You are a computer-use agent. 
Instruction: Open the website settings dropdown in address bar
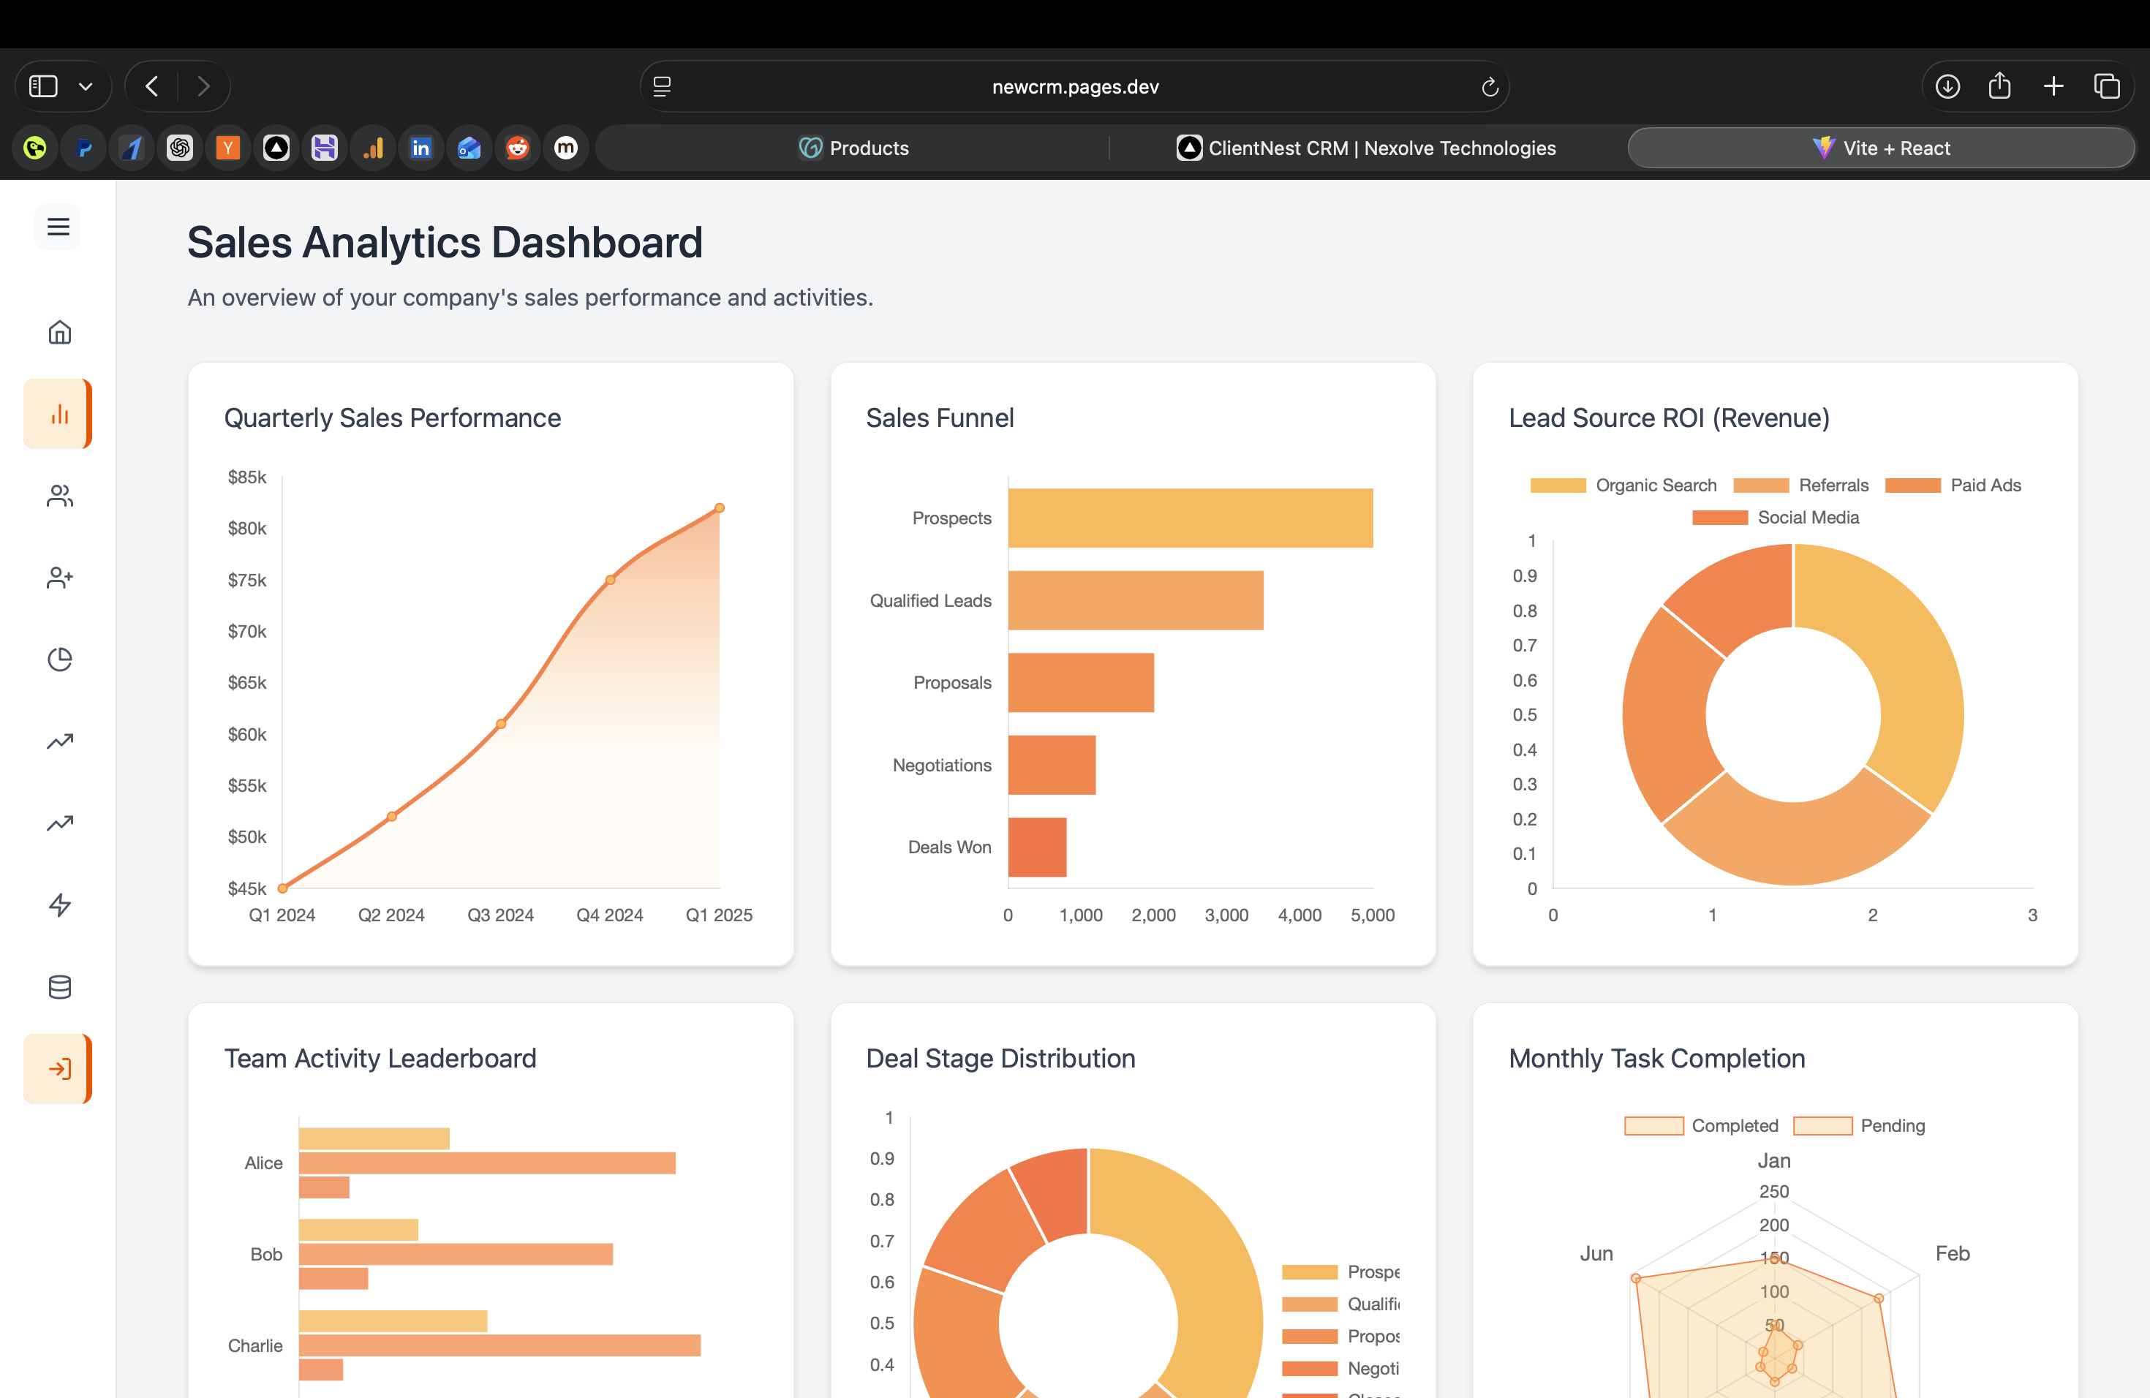(662, 86)
